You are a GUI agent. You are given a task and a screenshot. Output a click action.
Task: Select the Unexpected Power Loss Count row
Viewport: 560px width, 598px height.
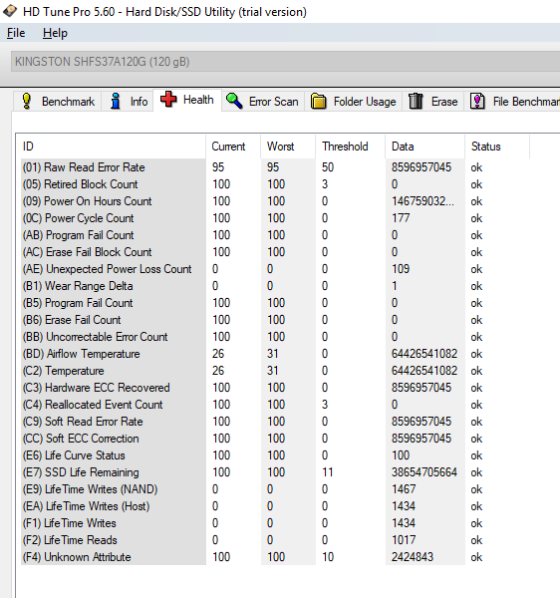(x=251, y=269)
